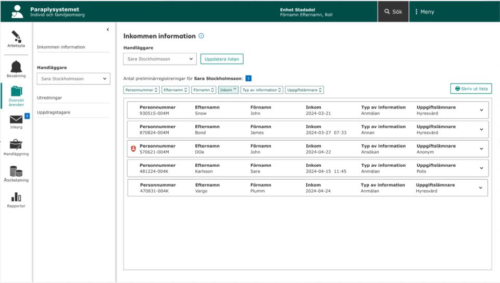Viewport: 500px width, 283px height.
Task: Click the Polis uppgiftslämnare value
Action: point(421,171)
